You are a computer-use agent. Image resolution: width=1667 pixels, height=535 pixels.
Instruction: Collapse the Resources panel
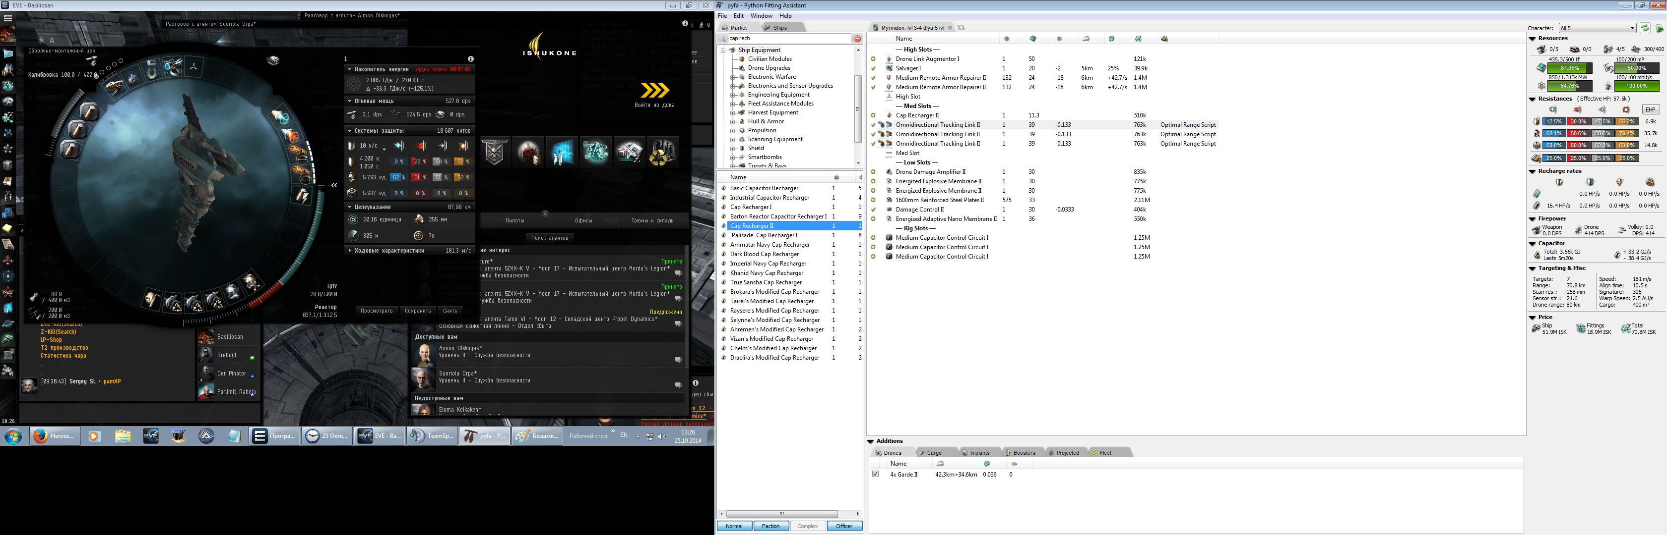1533,39
